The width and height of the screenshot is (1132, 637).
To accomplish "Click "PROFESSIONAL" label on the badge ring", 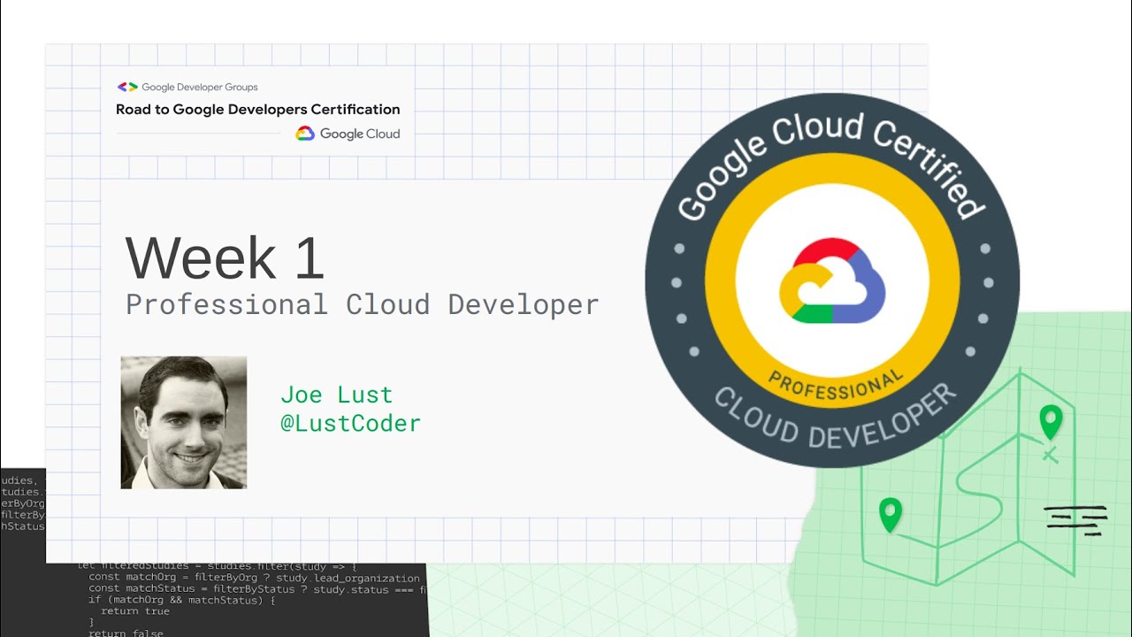I will (836, 385).
